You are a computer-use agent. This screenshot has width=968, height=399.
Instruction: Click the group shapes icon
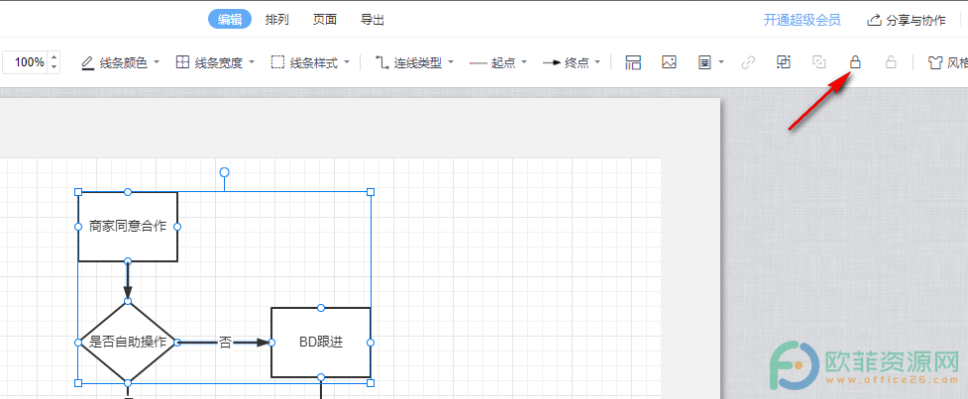pos(784,61)
